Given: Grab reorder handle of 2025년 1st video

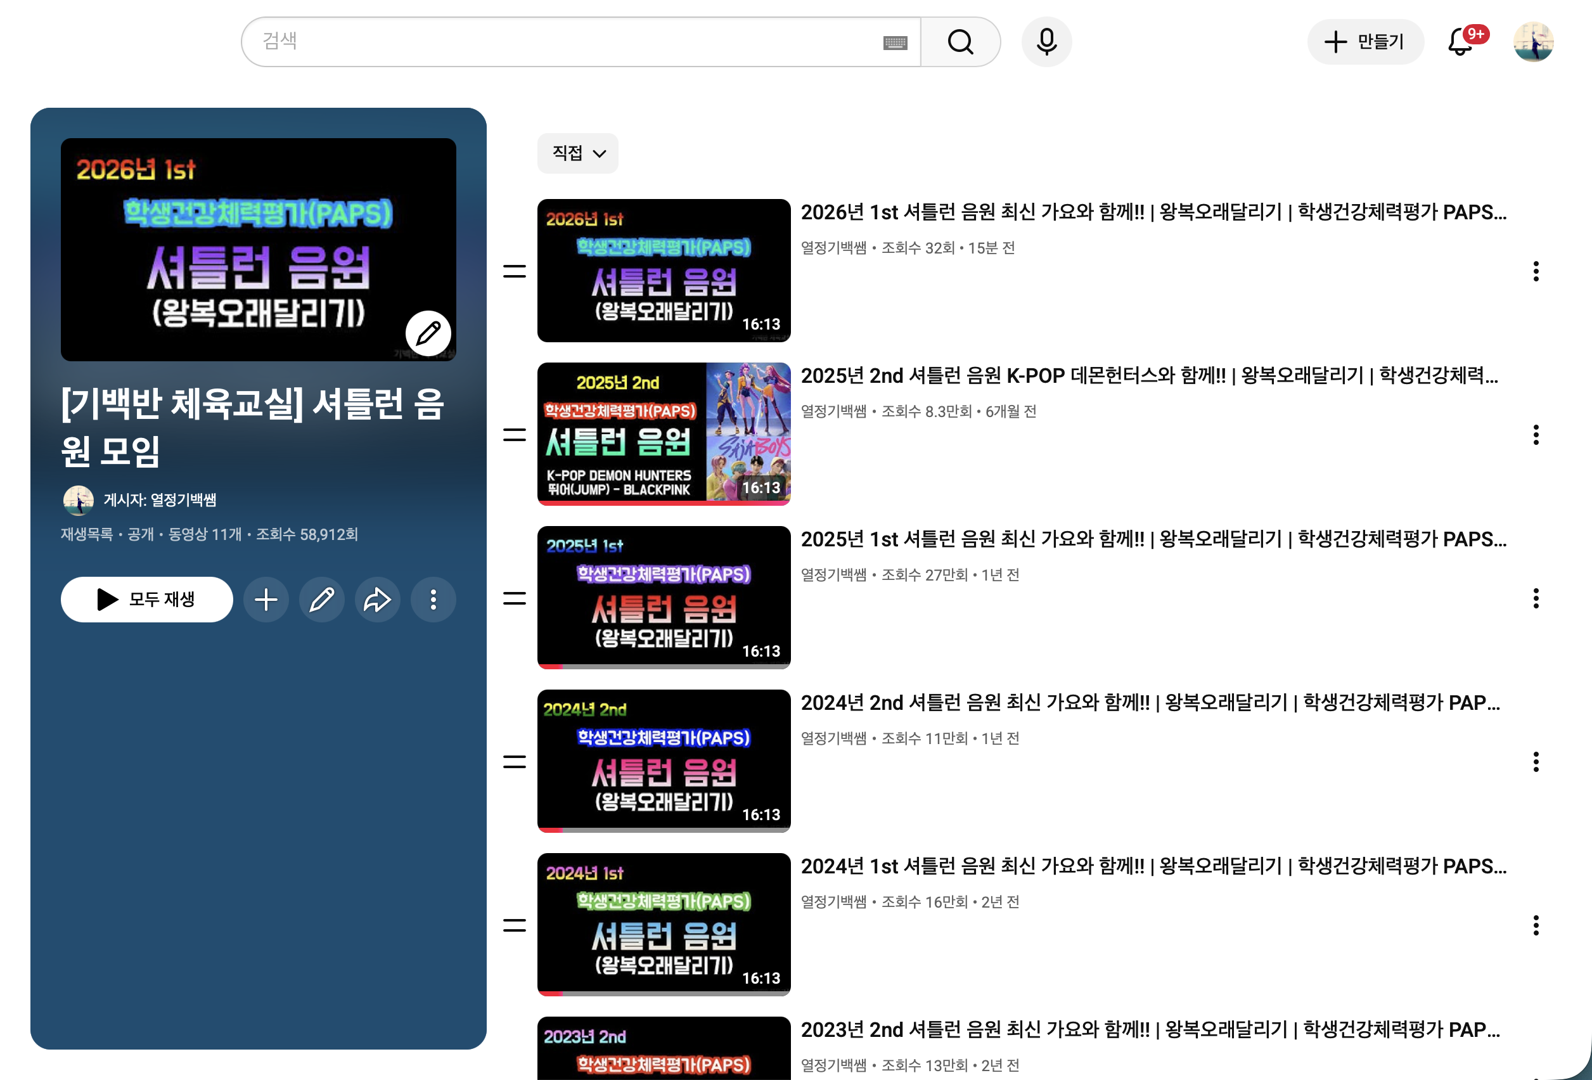Looking at the screenshot, I should coord(515,598).
